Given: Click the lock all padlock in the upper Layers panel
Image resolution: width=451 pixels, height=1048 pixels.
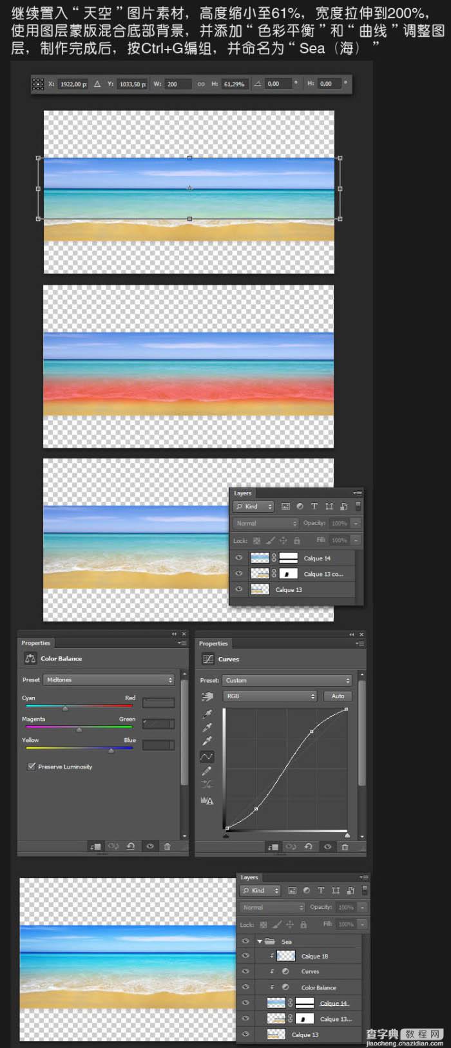Looking at the screenshot, I should [296, 540].
